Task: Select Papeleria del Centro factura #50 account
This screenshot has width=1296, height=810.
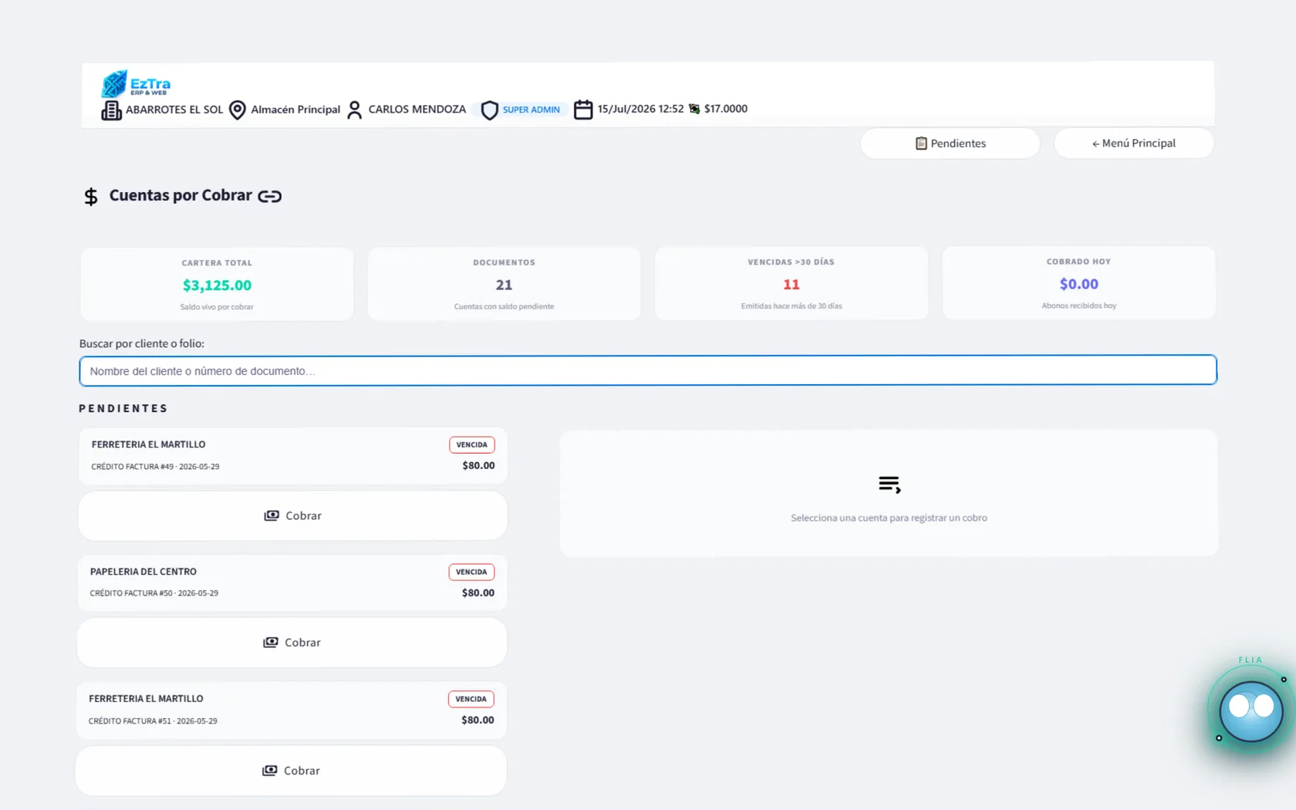Action: click(292, 582)
